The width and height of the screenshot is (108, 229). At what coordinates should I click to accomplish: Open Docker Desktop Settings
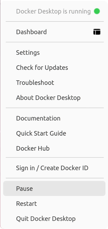pos(54,52)
